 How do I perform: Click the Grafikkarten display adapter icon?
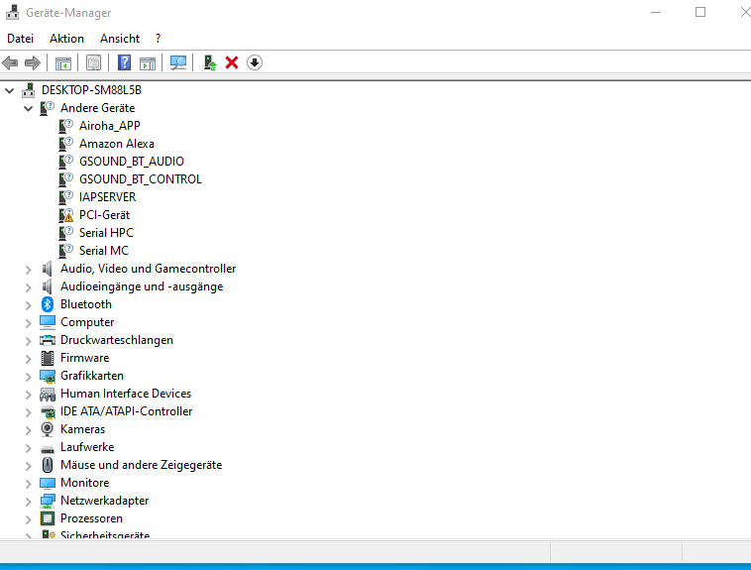(x=47, y=376)
